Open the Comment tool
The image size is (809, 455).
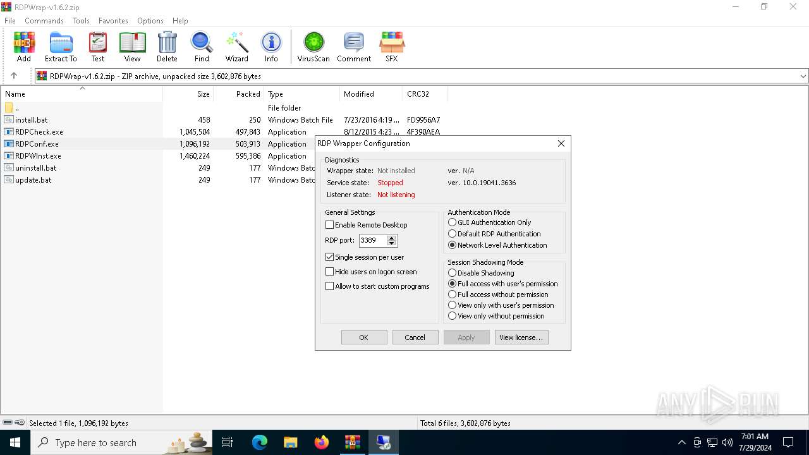point(354,47)
